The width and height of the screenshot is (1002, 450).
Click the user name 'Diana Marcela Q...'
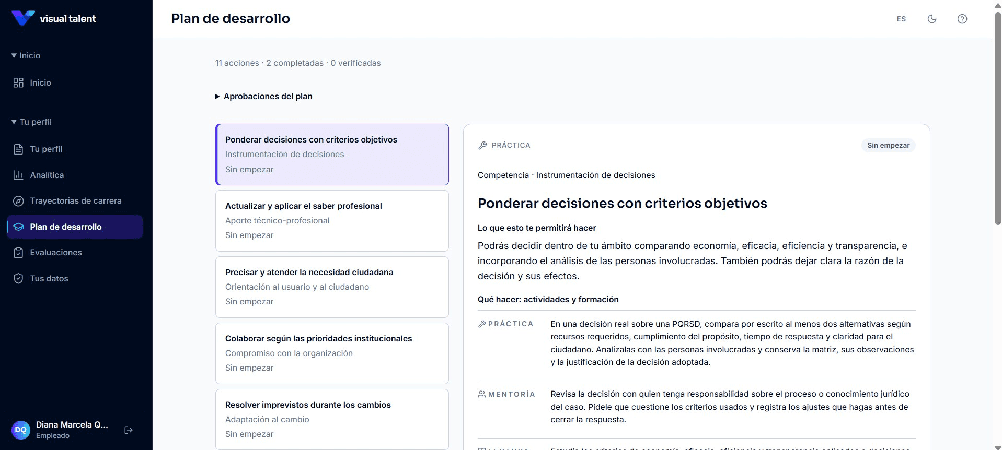72,425
